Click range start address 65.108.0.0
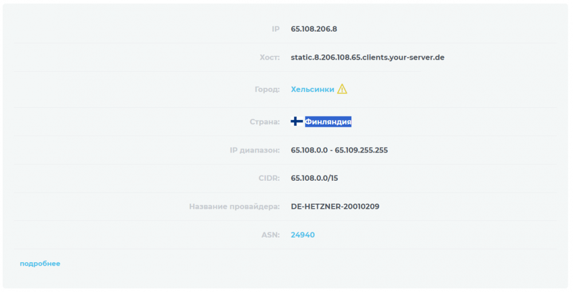Image resolution: width=573 pixels, height=292 pixels. coord(309,150)
